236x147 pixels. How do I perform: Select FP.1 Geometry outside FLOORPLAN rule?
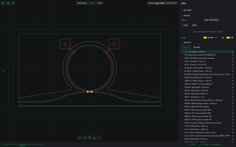207,55
